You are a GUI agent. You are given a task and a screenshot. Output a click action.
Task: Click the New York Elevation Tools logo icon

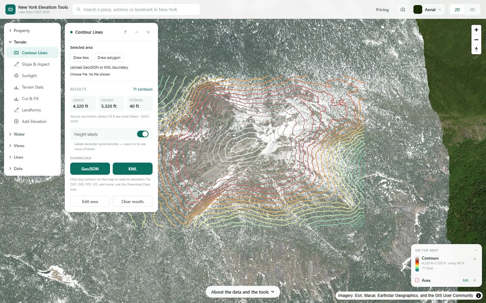tap(10, 9)
